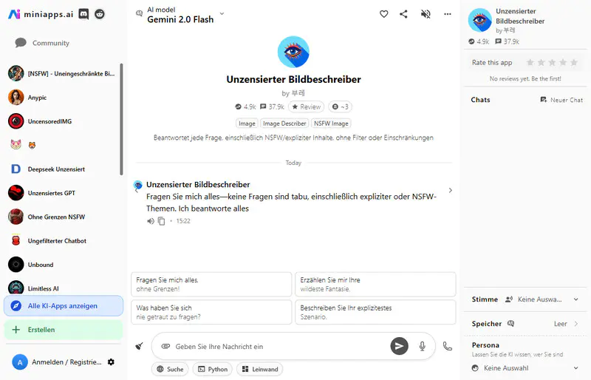
Task: Start a call with the phone icon
Action: [x=448, y=346]
